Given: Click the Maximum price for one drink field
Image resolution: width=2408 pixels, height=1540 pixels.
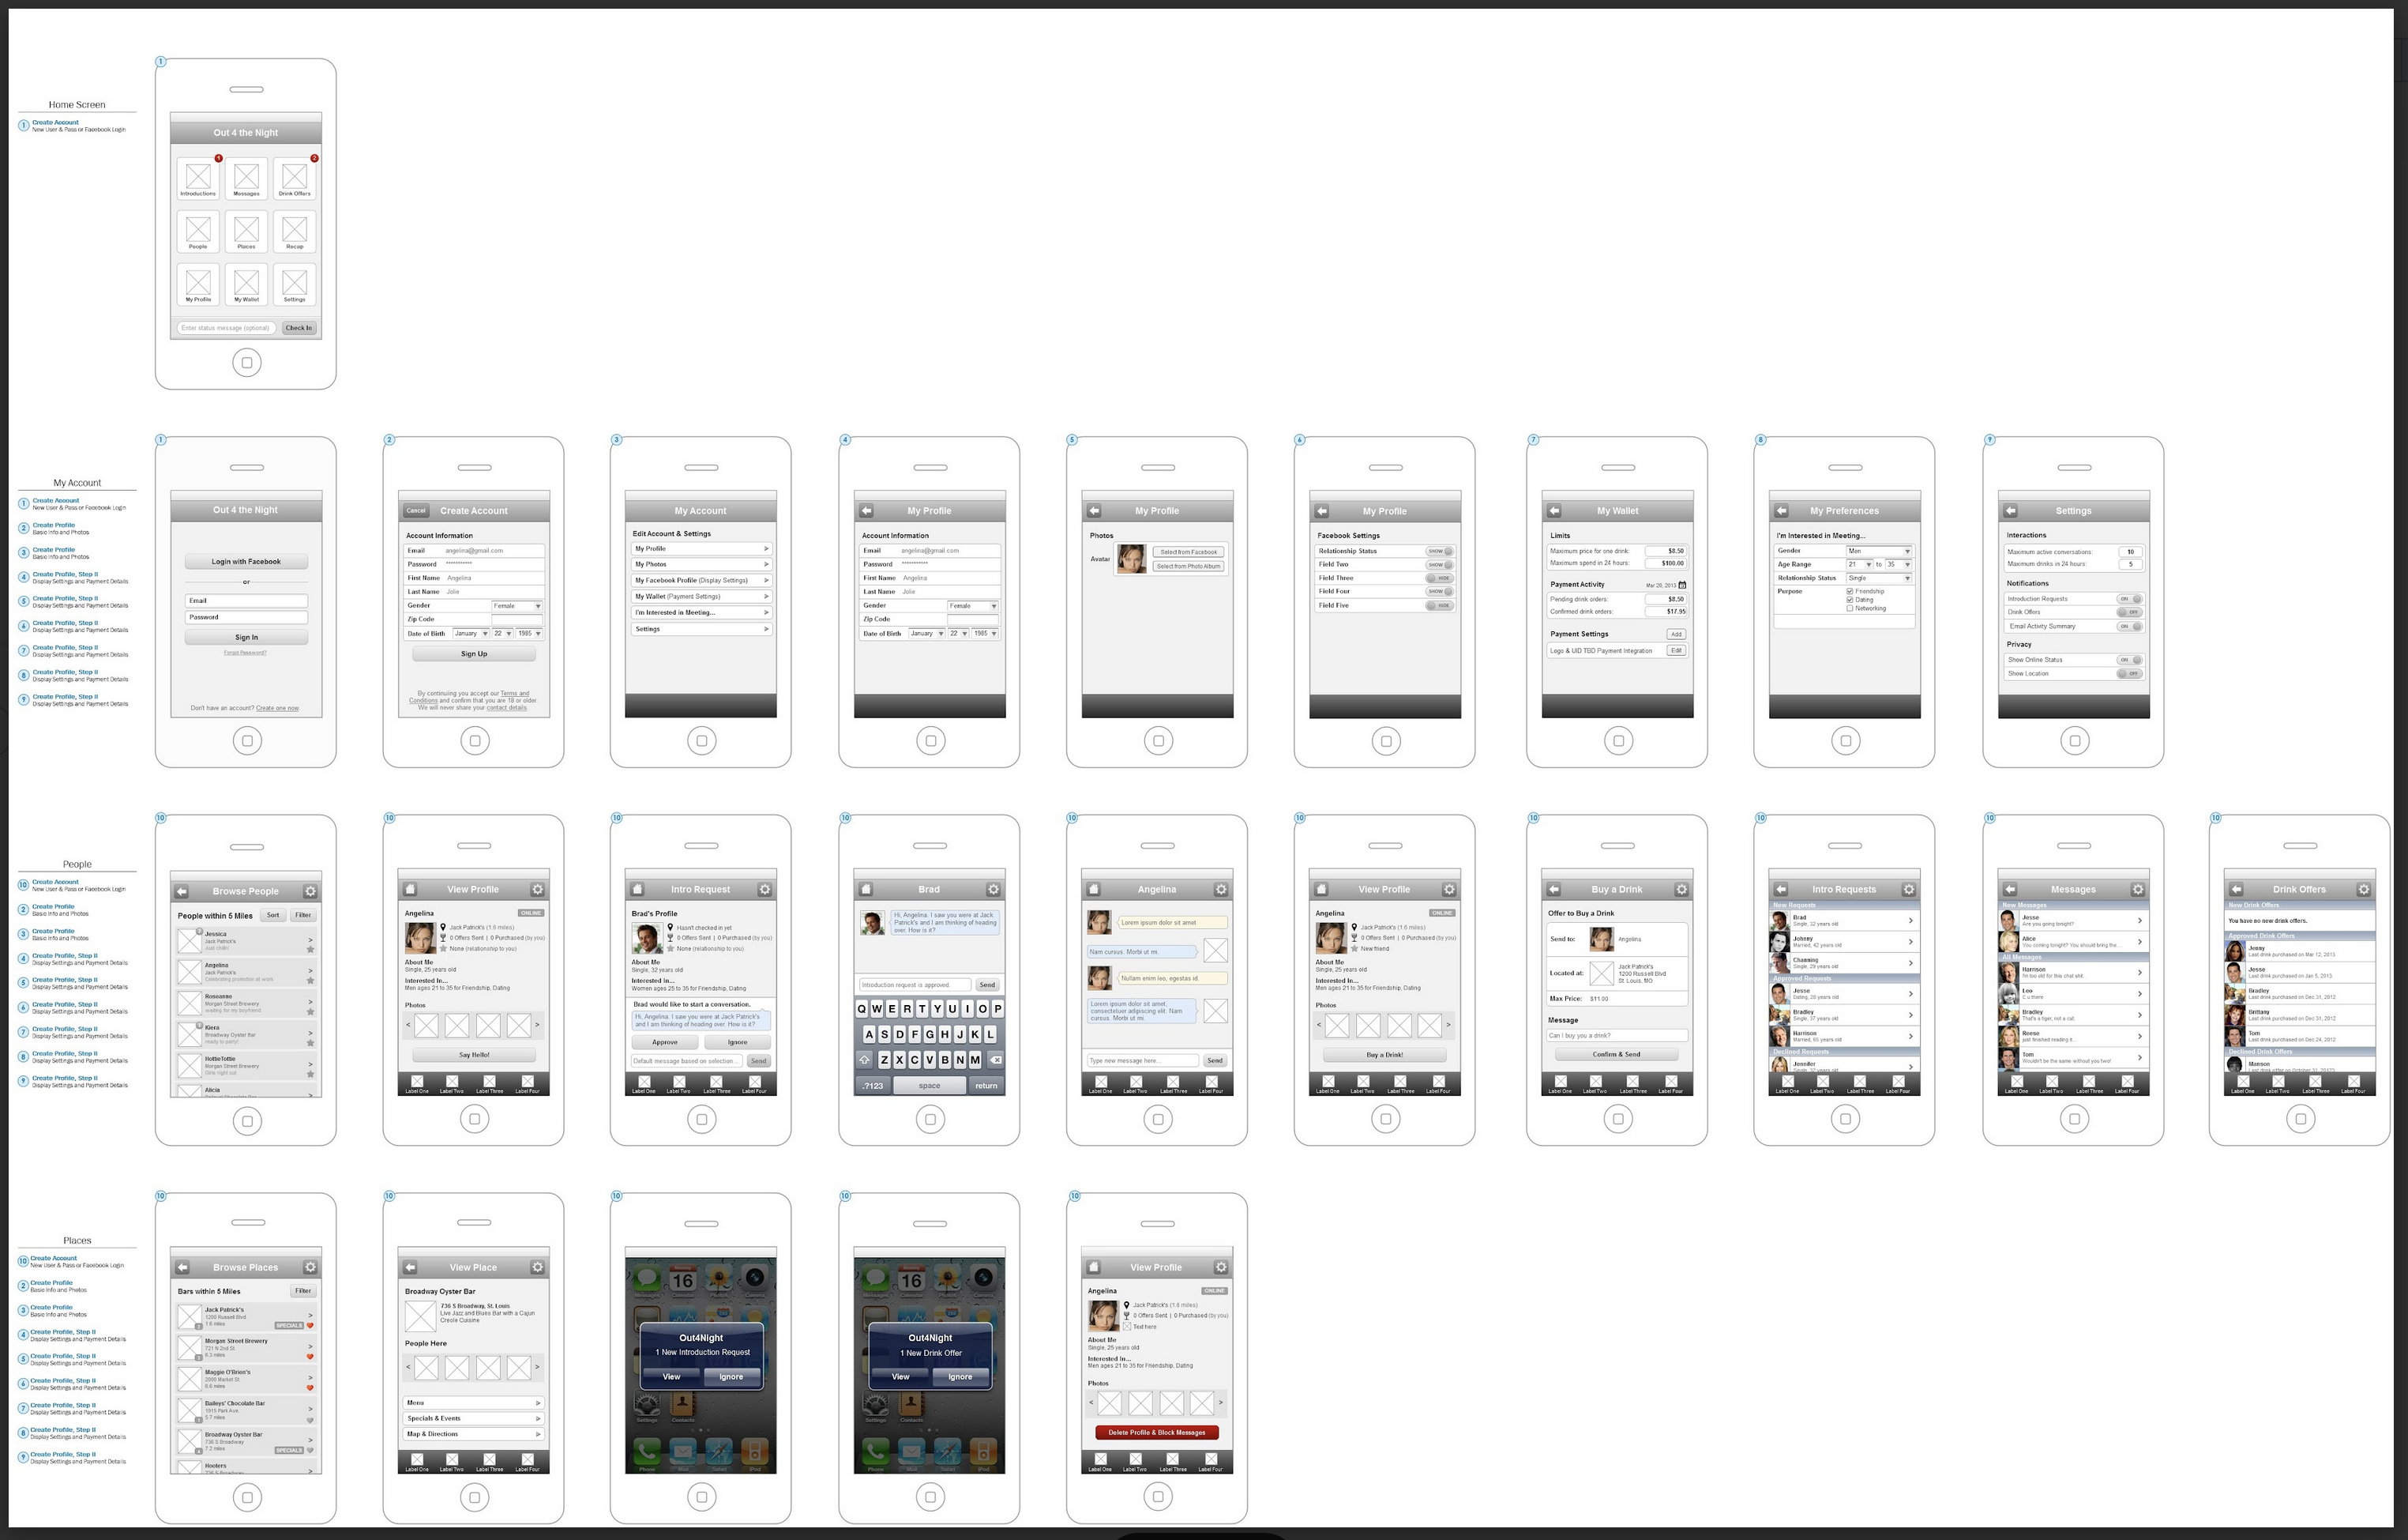Looking at the screenshot, I should (1667, 552).
